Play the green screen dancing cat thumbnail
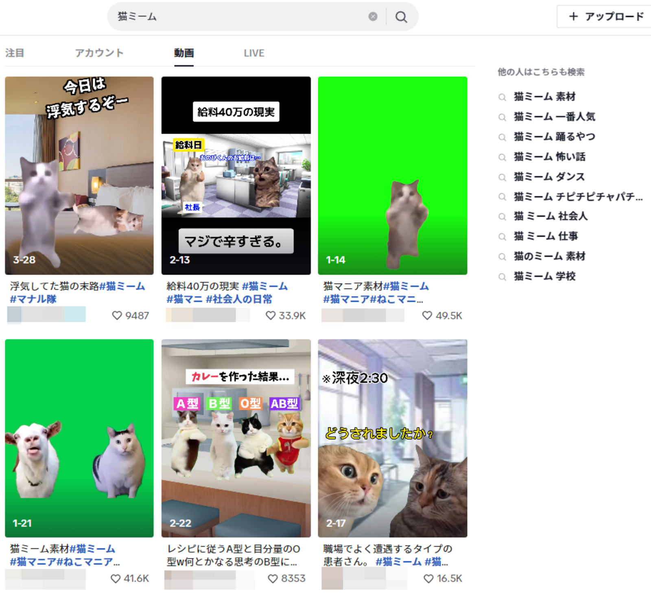 pyautogui.click(x=393, y=175)
